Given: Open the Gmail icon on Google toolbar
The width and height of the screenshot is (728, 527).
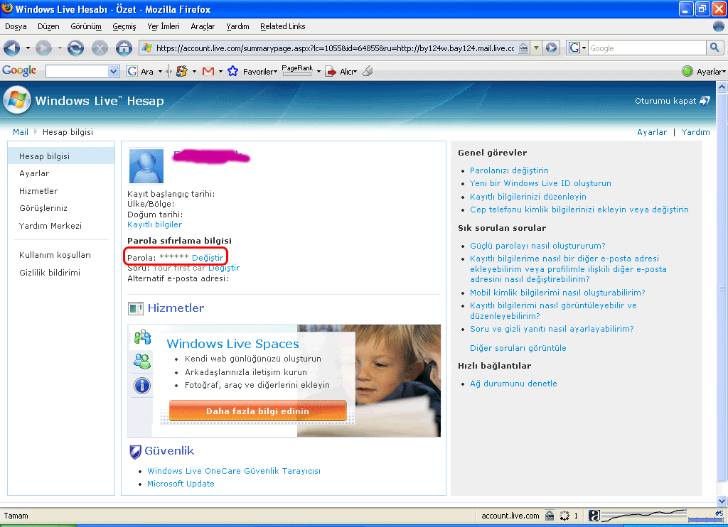Looking at the screenshot, I should coord(208,72).
